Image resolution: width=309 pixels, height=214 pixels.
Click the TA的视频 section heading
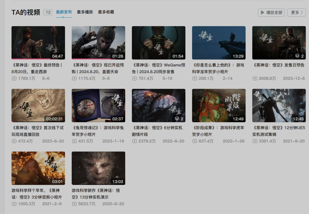(26, 13)
